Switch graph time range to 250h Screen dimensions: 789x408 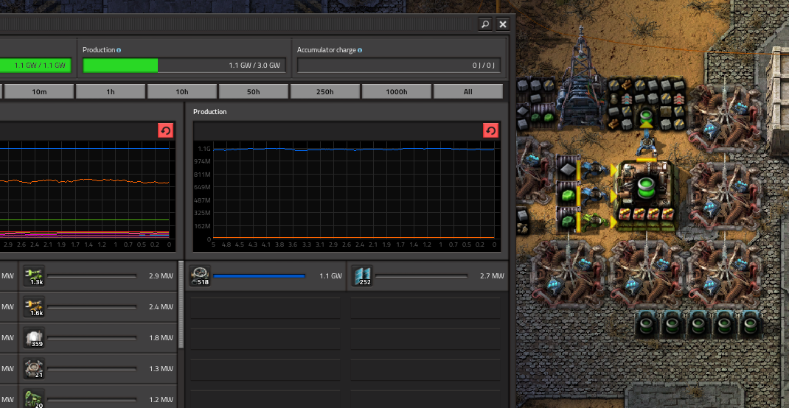(324, 91)
